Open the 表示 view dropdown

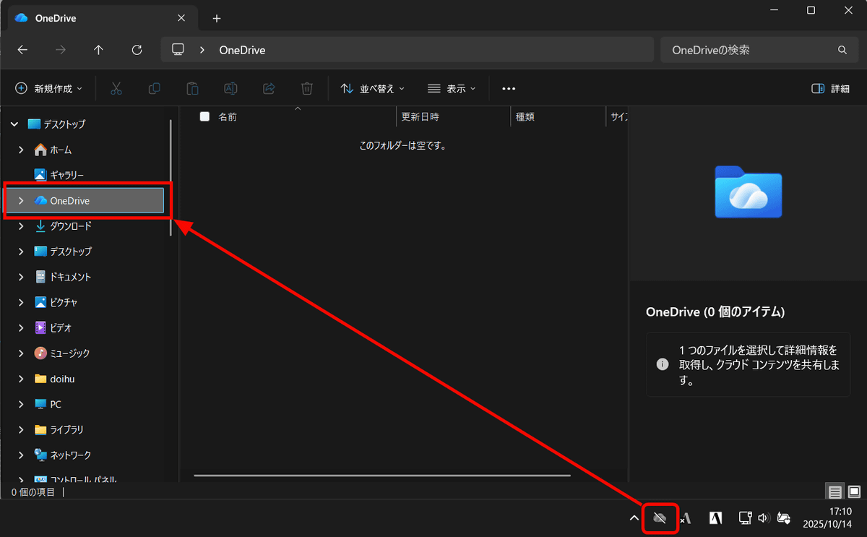pyautogui.click(x=452, y=88)
